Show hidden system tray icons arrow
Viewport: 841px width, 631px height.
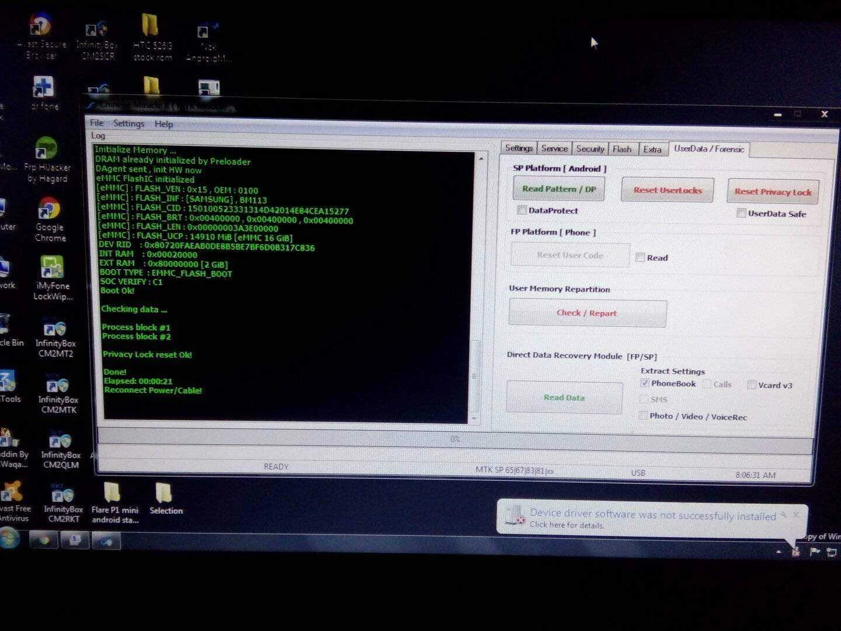779,551
